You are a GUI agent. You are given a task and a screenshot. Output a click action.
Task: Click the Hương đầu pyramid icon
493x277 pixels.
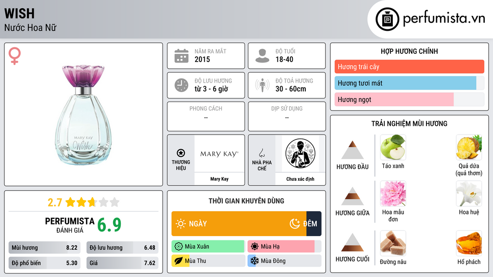coord(352,150)
